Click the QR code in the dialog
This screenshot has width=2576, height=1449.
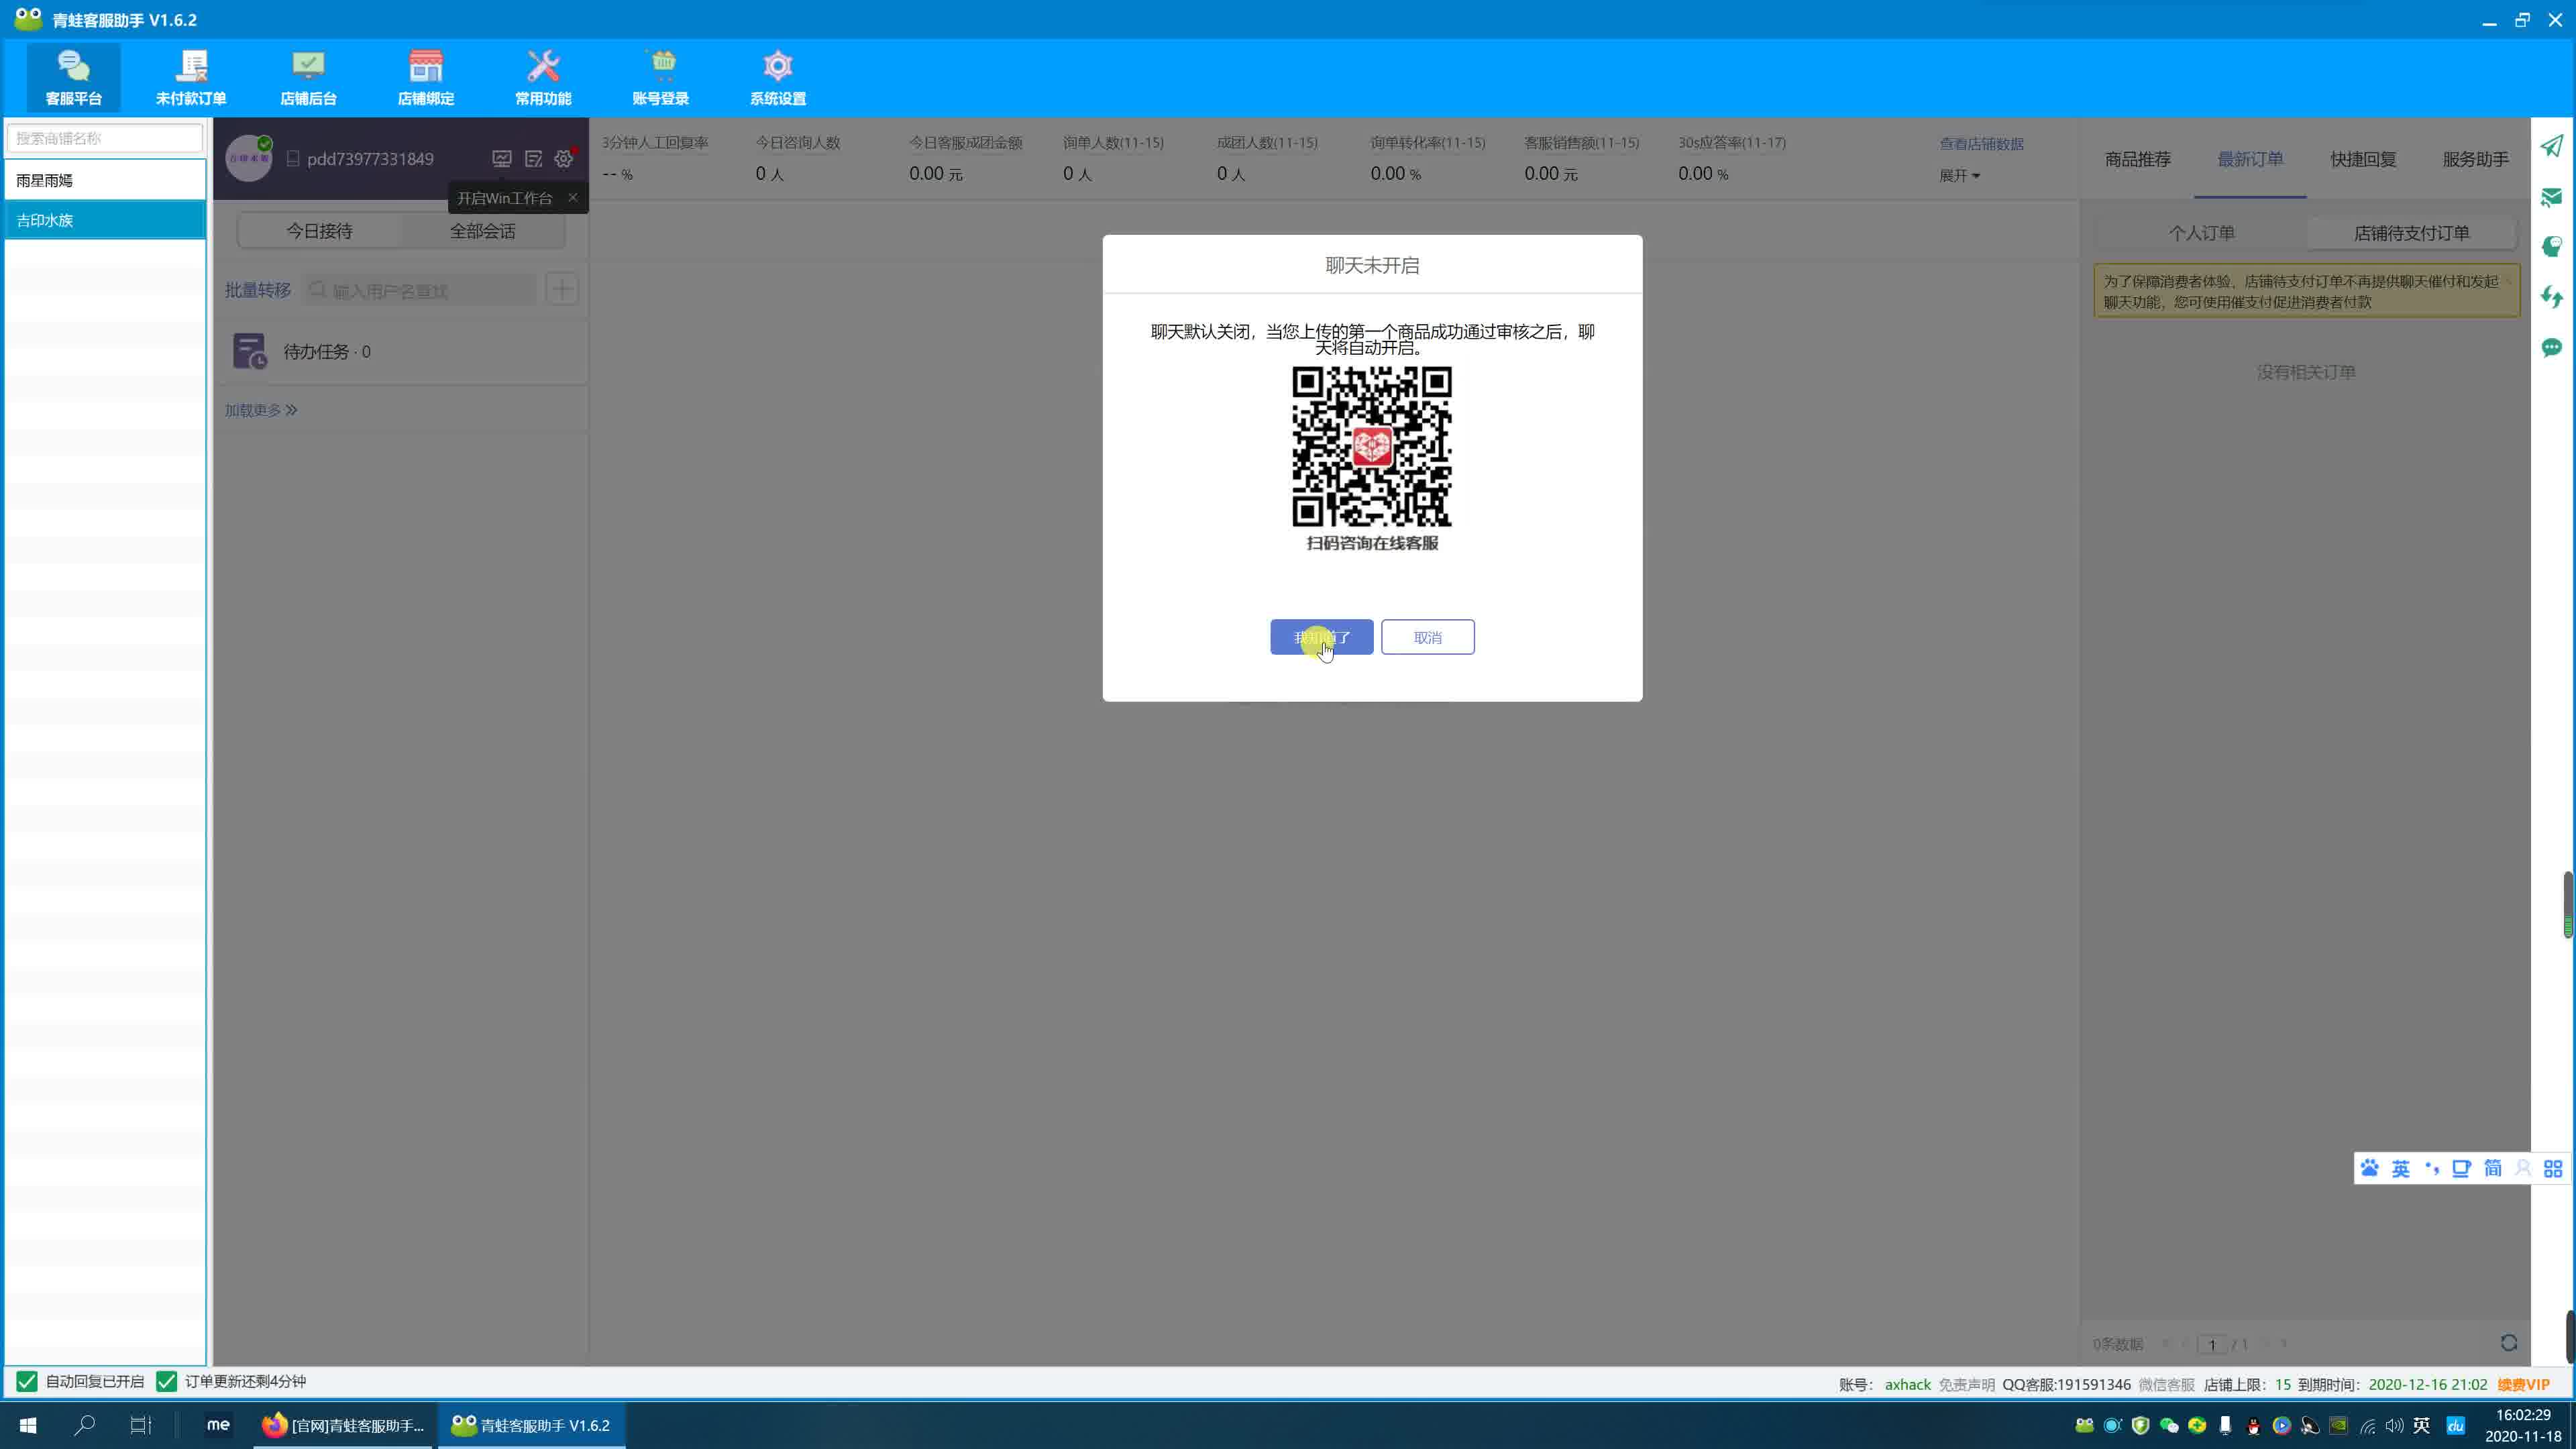(x=1372, y=446)
